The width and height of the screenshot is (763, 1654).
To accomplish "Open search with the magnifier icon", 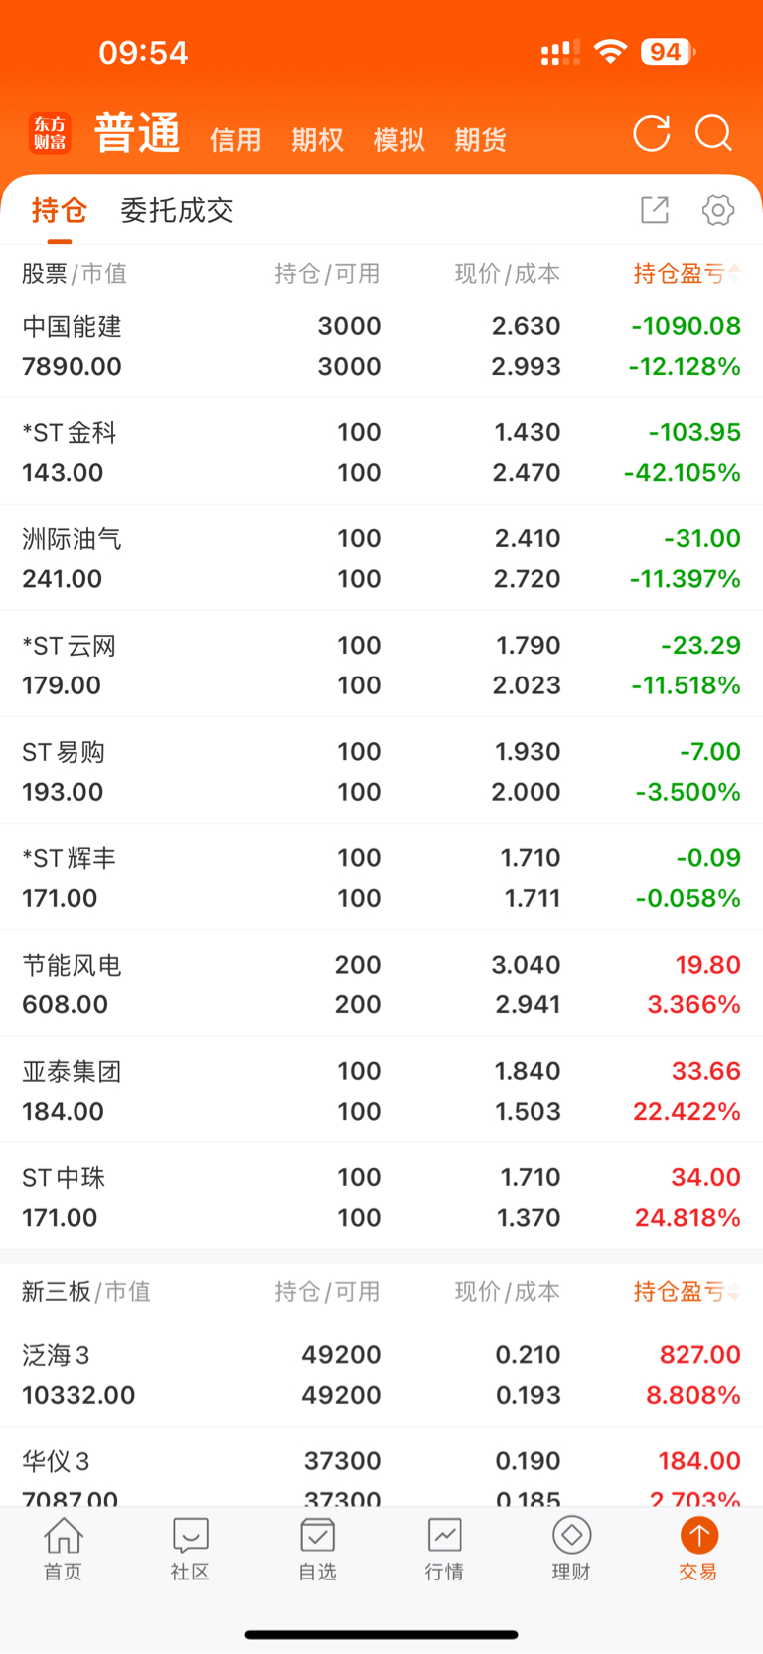I will click(714, 133).
